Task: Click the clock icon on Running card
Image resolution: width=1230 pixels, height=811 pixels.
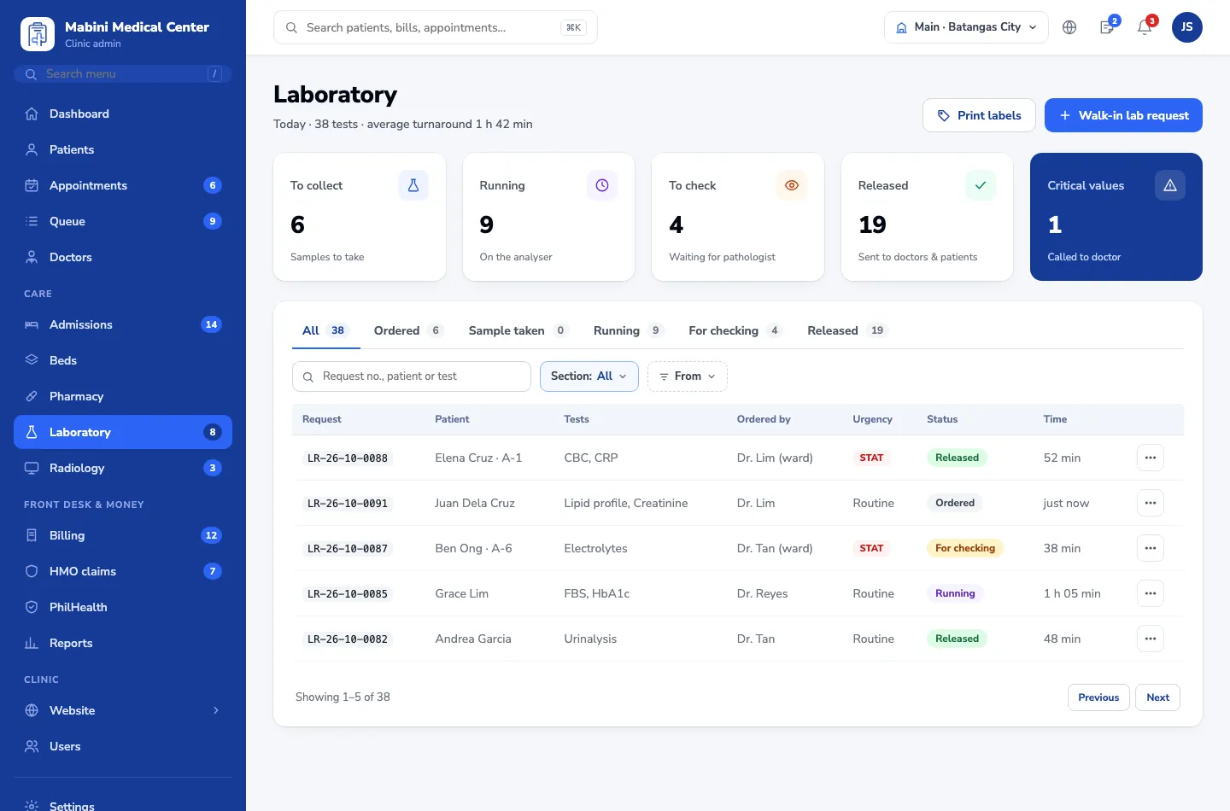Action: pyautogui.click(x=602, y=185)
